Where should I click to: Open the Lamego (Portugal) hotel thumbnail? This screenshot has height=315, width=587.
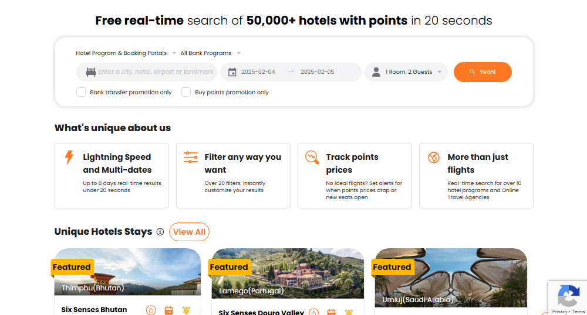coord(288,273)
